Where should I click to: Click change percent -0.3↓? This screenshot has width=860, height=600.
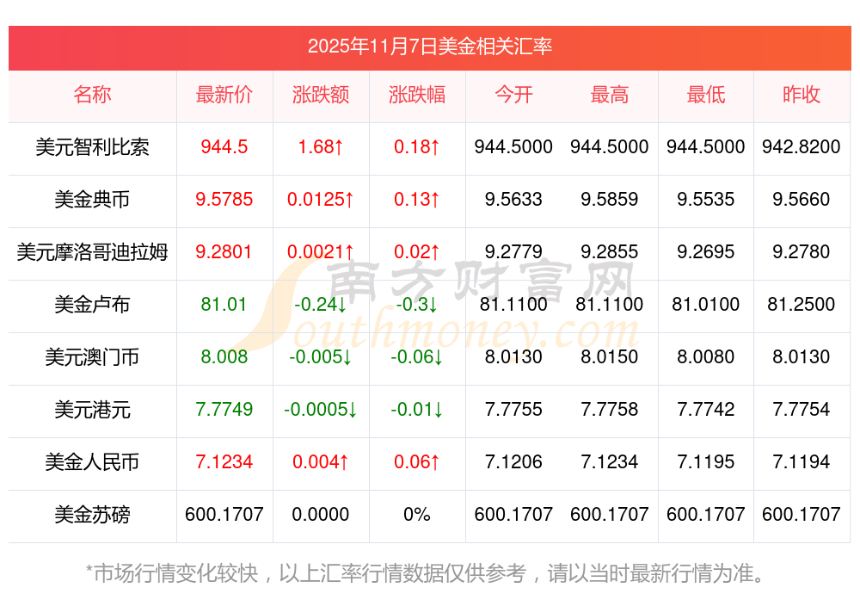417,304
